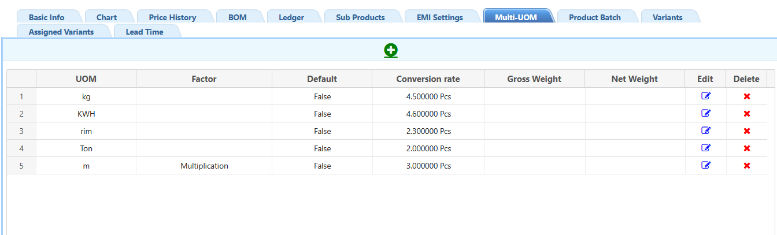Image resolution: width=777 pixels, height=235 pixels.
Task: Go to the BOM tab
Action: tap(237, 17)
